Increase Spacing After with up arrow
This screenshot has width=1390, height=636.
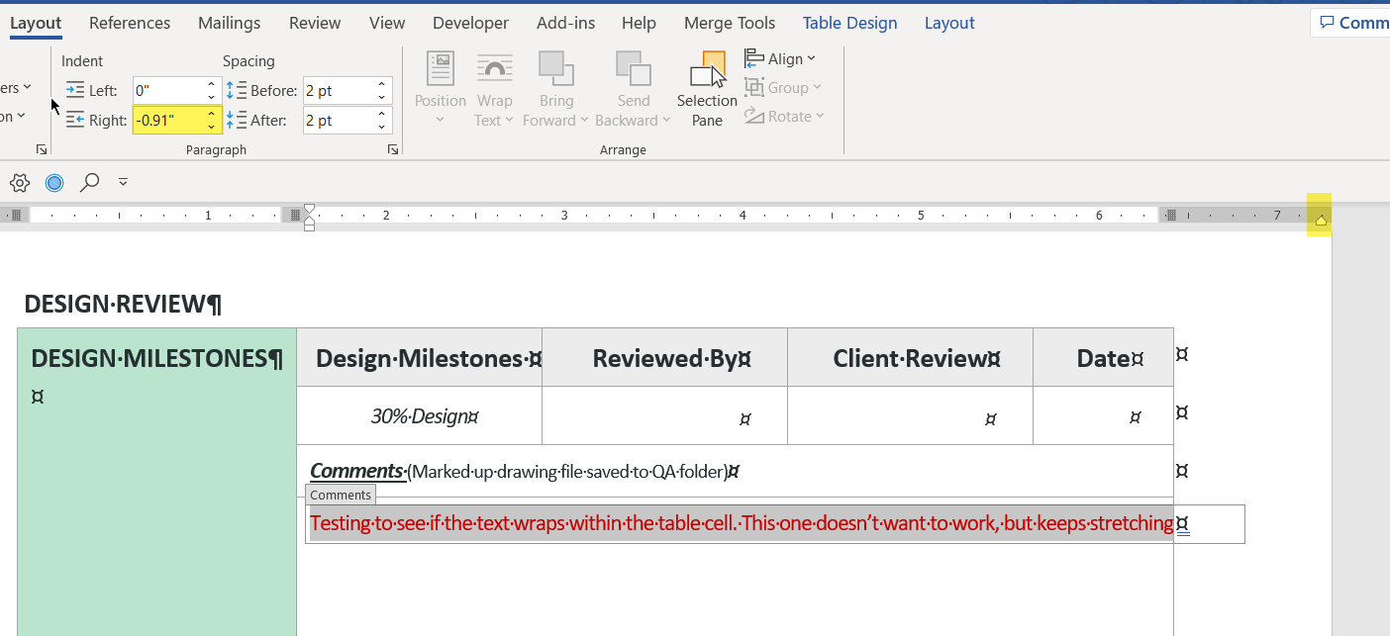click(x=382, y=115)
